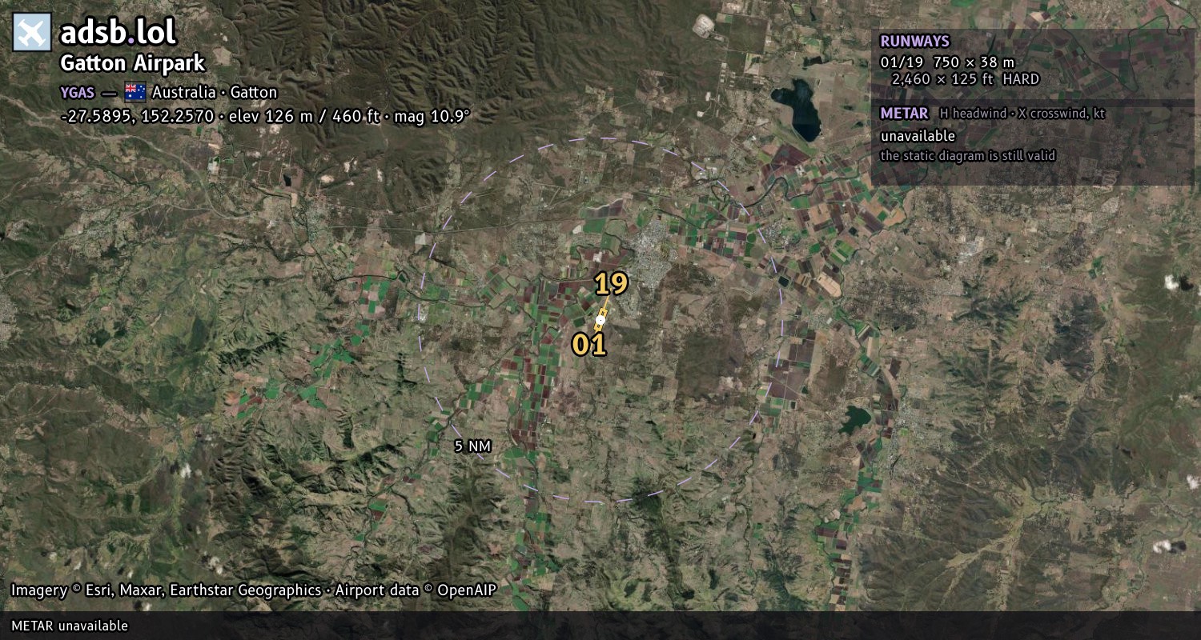Click the H headwind · X crosswind legend
Image resolution: width=1201 pixels, height=640 pixels.
click(x=1022, y=114)
